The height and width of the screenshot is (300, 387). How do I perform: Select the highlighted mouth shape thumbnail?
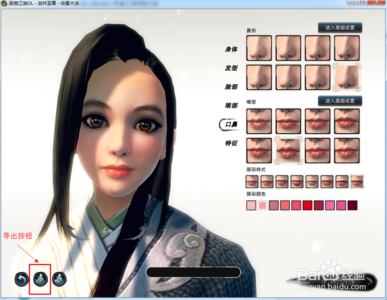click(288, 150)
